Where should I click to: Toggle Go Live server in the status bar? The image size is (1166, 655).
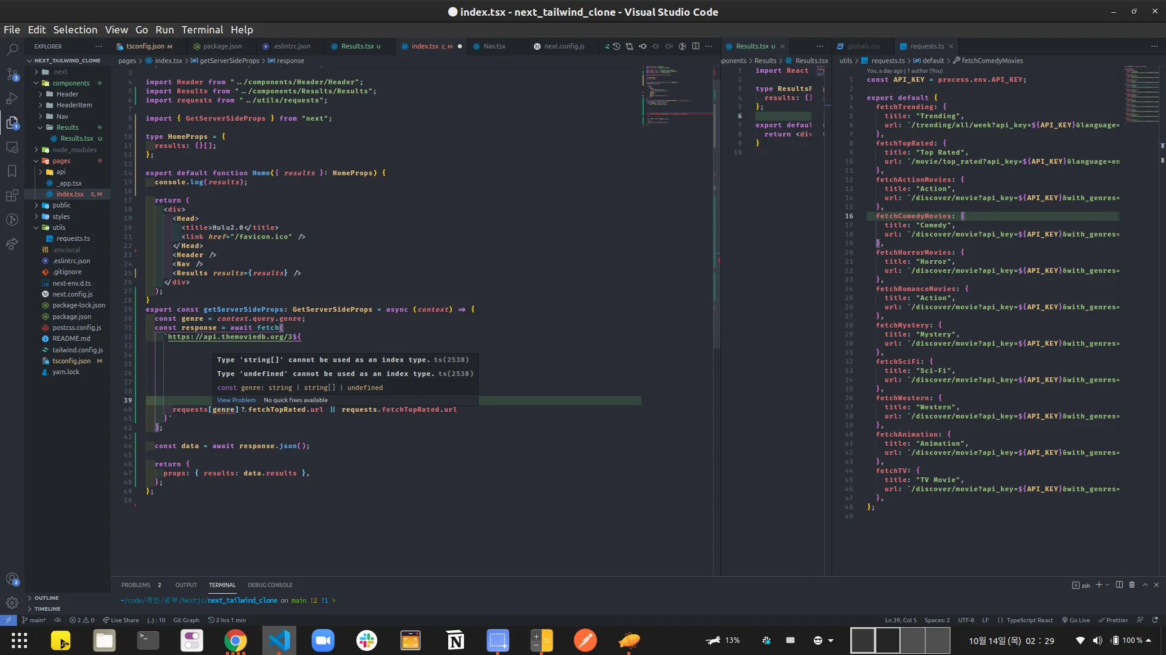coord(1076,620)
